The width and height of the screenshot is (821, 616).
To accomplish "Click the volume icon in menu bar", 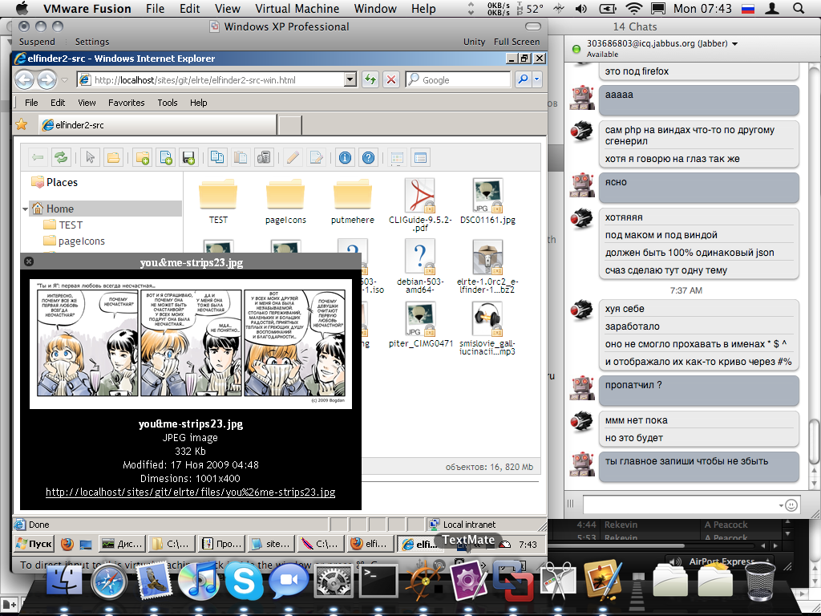I will coord(580,8).
